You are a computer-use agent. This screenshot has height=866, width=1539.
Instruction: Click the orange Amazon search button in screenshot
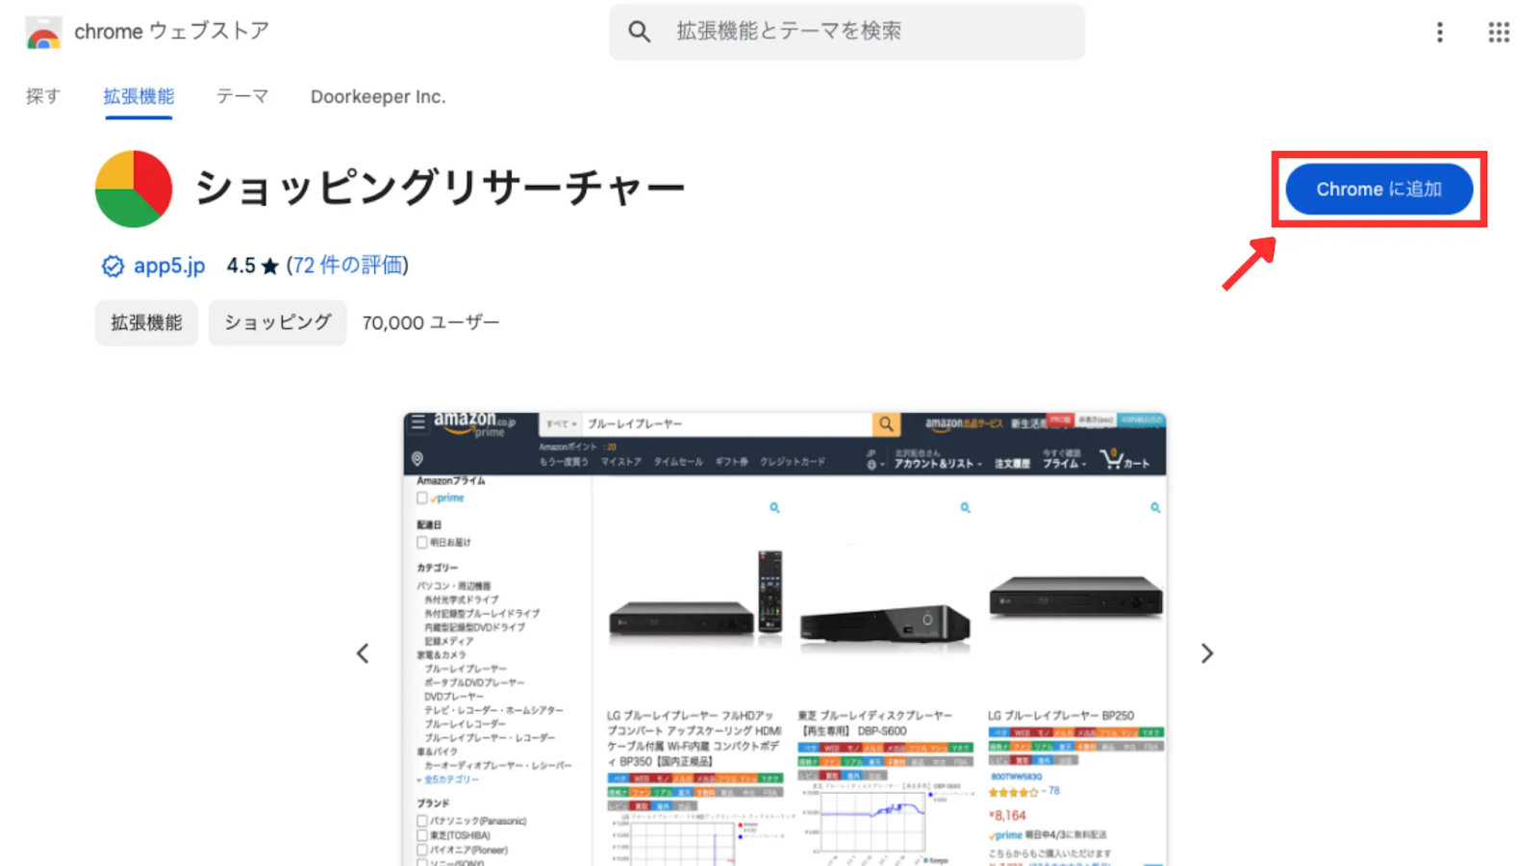tap(886, 423)
